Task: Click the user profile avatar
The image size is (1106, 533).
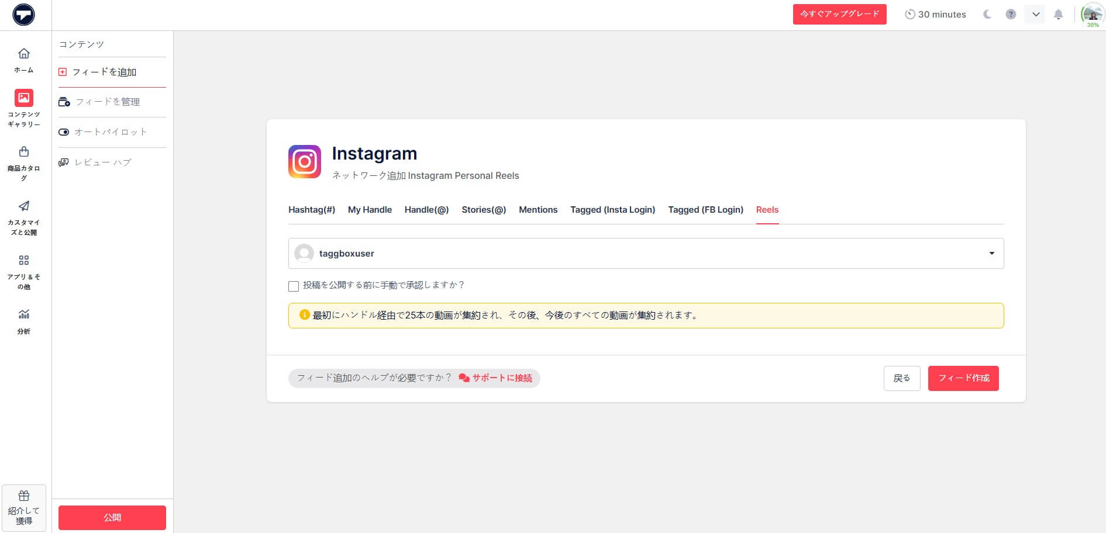Action: tap(1093, 14)
